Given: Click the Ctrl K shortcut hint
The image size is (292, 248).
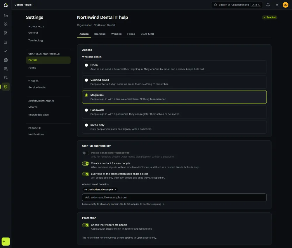Looking at the screenshot, I should (256, 5).
